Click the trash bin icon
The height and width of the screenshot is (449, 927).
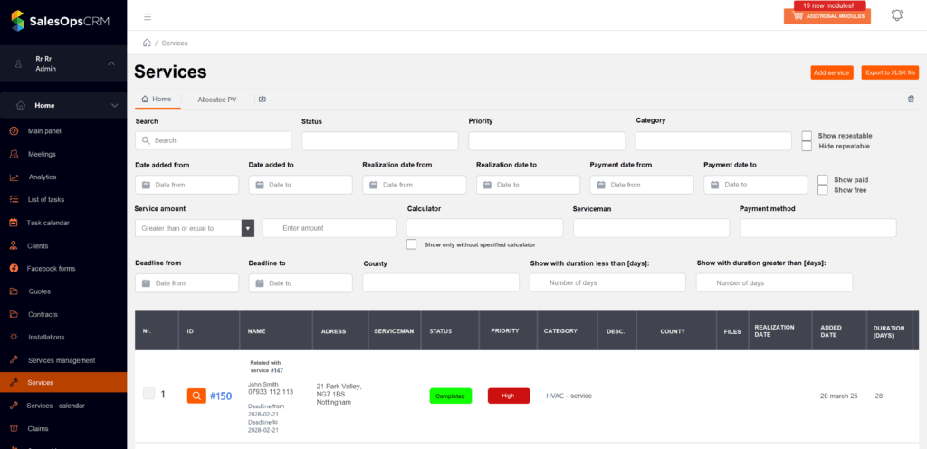coord(911,100)
